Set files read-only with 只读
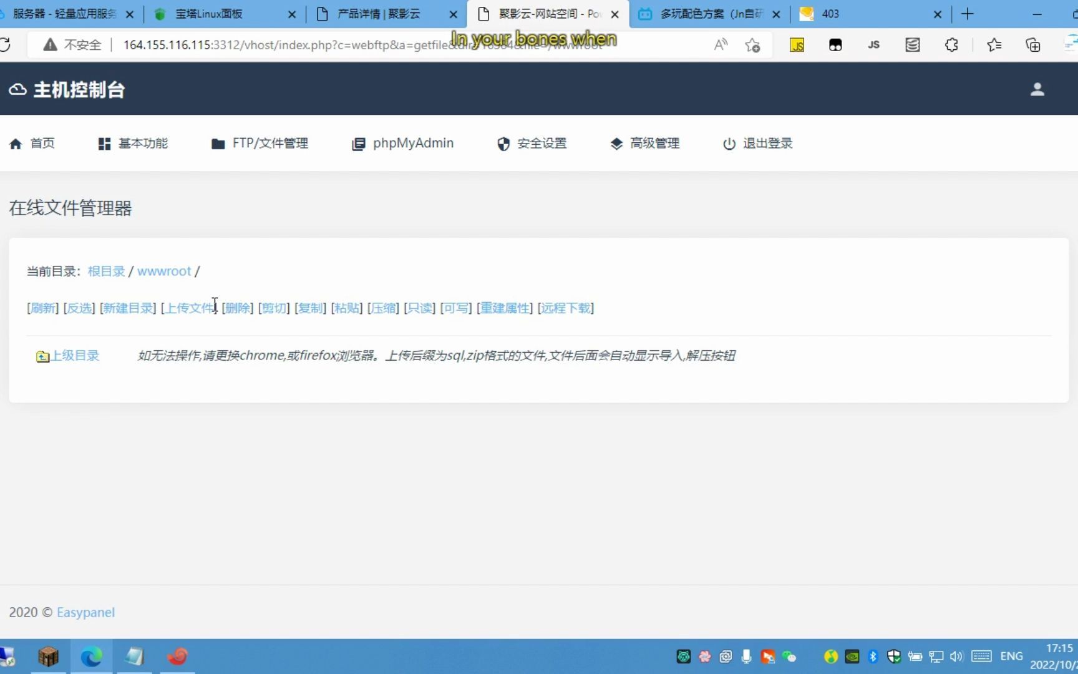1078x674 pixels. click(419, 308)
